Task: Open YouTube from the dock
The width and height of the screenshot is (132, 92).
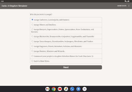Action: (60, 89)
